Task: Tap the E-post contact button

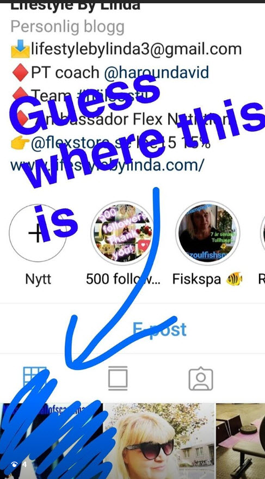Action: click(159, 329)
